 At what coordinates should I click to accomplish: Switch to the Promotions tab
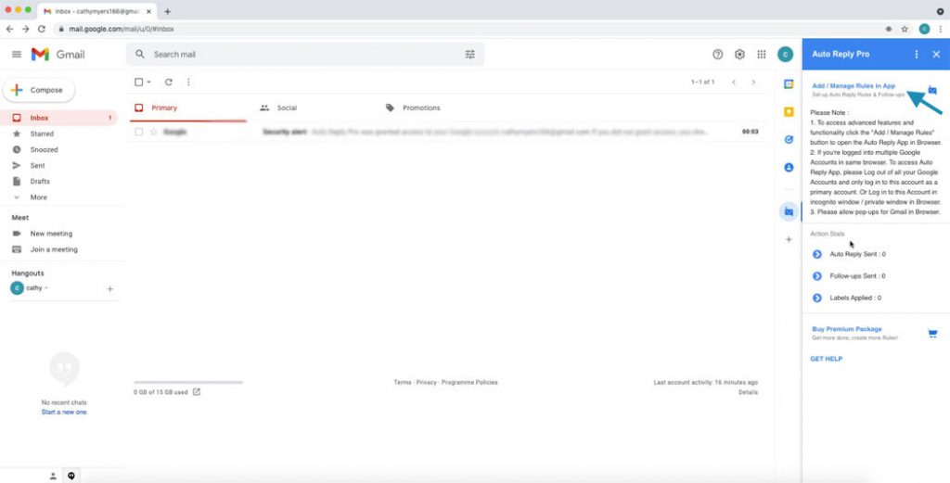coord(420,108)
